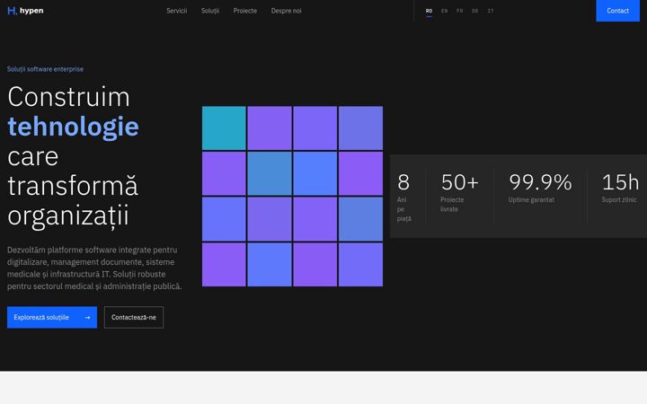Click the highlighted word tehnologie

[x=73, y=127]
